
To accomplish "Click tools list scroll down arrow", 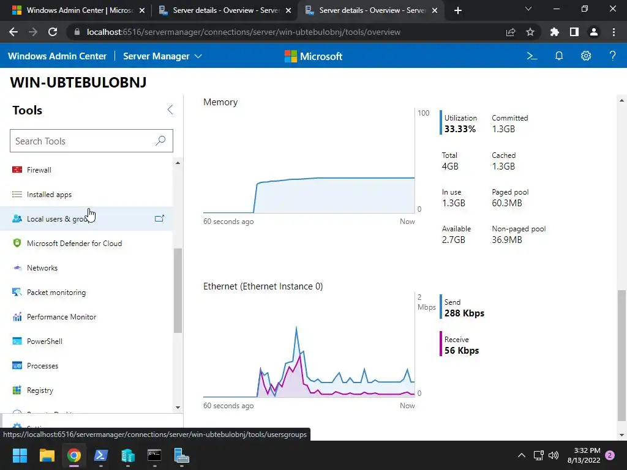I will point(178,408).
